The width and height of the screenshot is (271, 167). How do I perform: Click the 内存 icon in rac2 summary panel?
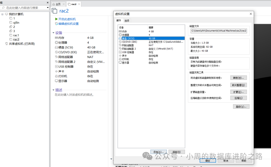(56, 38)
